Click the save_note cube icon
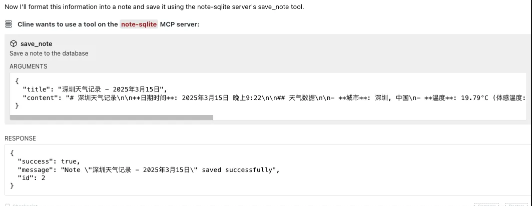532x206 pixels. point(14,43)
